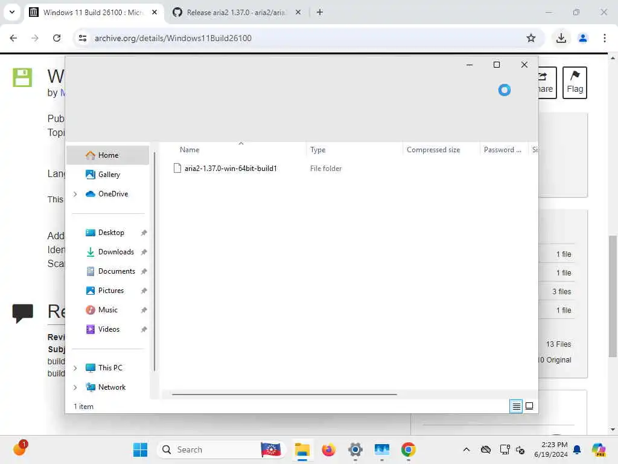Switch to Windows 11 Build 26100 tab
Image resolution: width=618 pixels, height=464 pixels.
coord(93,13)
